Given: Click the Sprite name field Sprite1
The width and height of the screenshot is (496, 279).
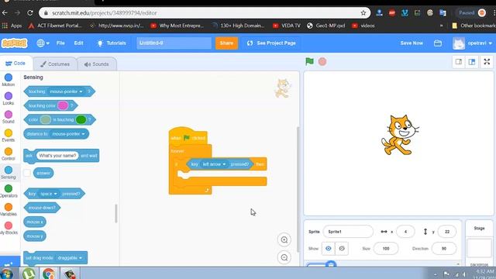Looking at the screenshot, I should [x=348, y=232].
